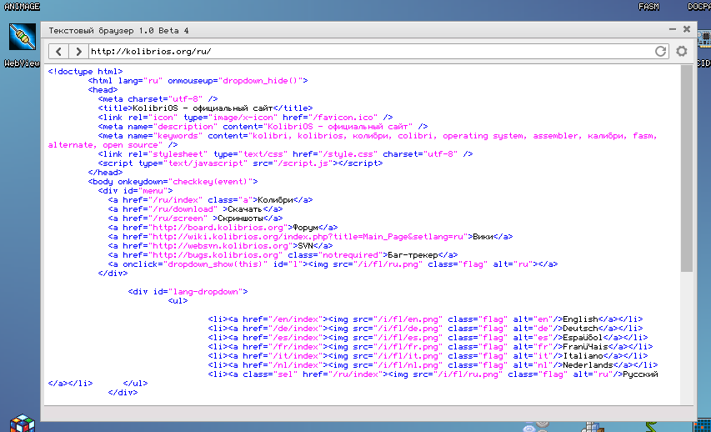Click the '/ru/screen' href value
Image resolution: width=711 pixels, height=432 pixels.
pos(178,219)
